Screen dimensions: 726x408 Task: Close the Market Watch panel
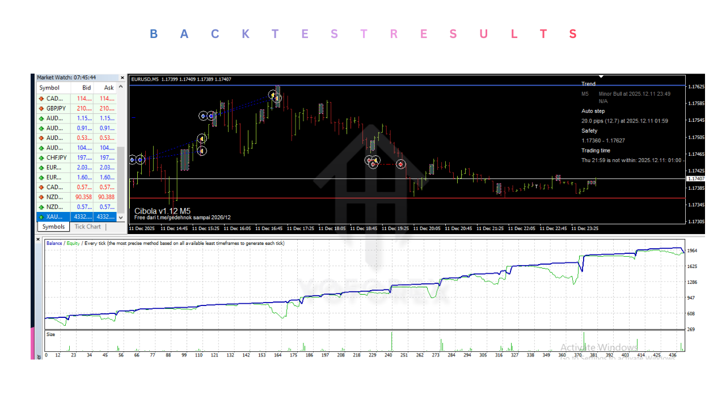[122, 78]
